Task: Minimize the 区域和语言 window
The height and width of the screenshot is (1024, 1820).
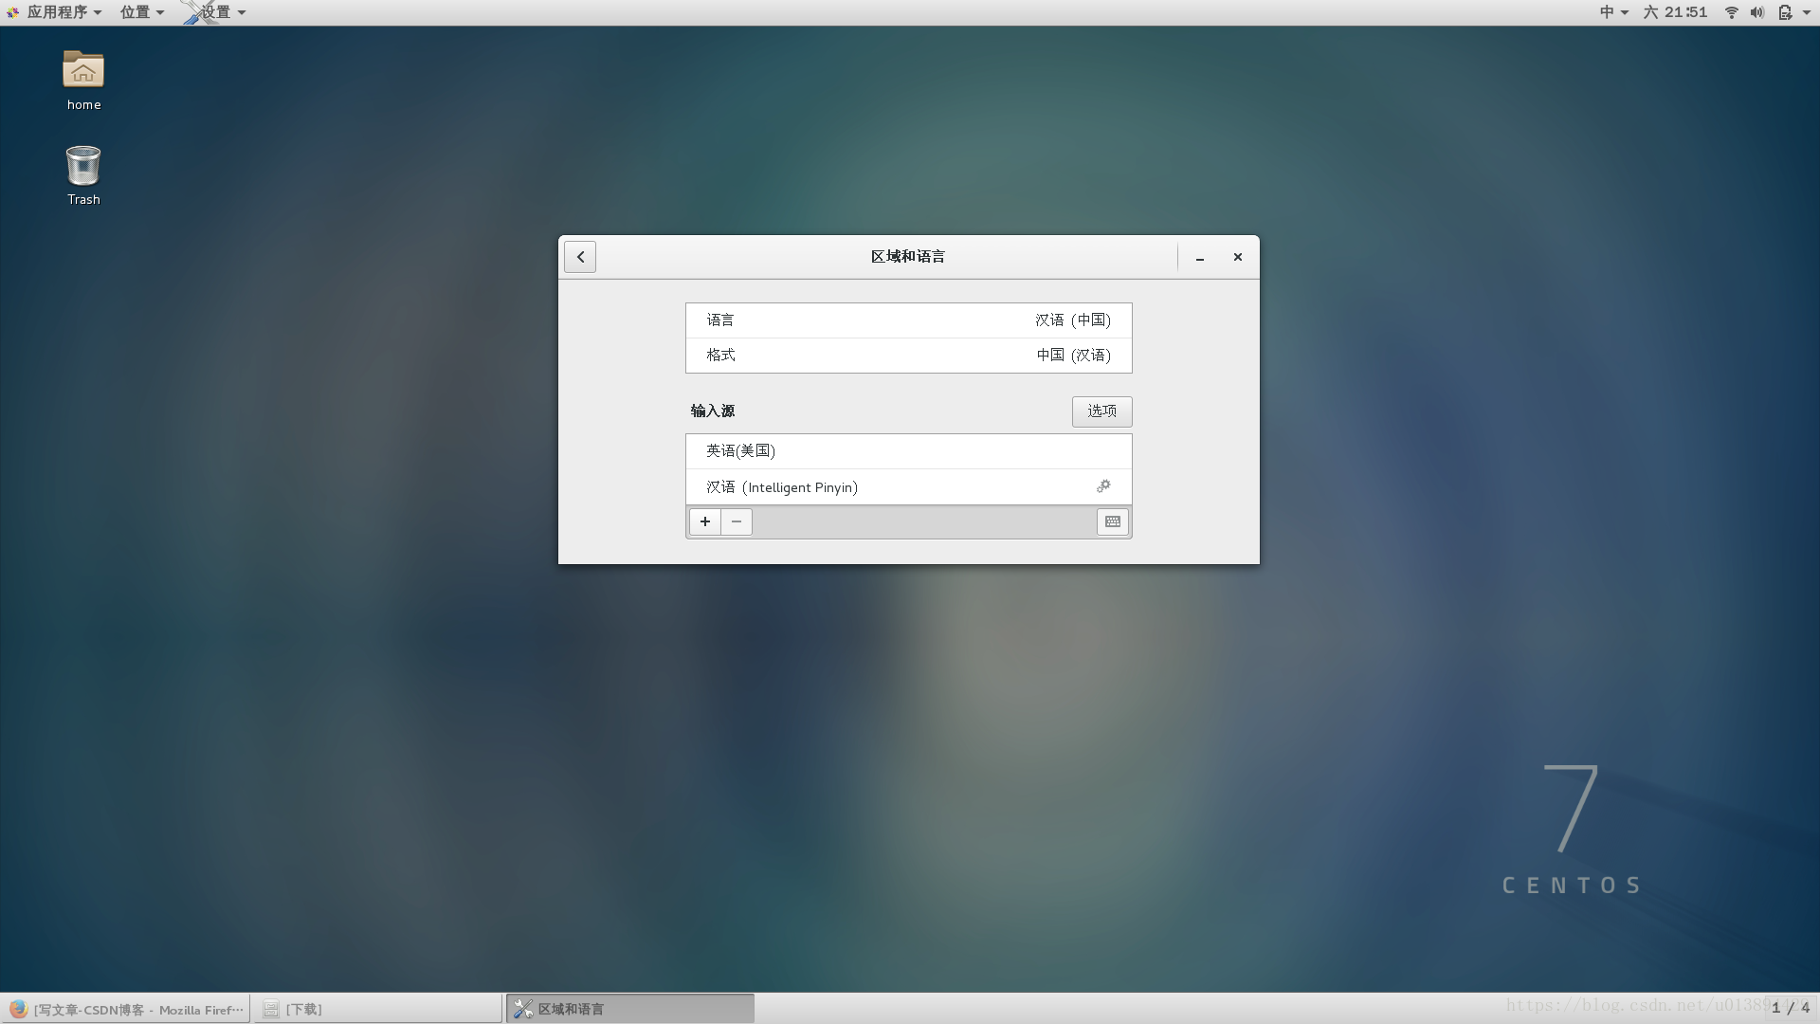Action: 1200,257
